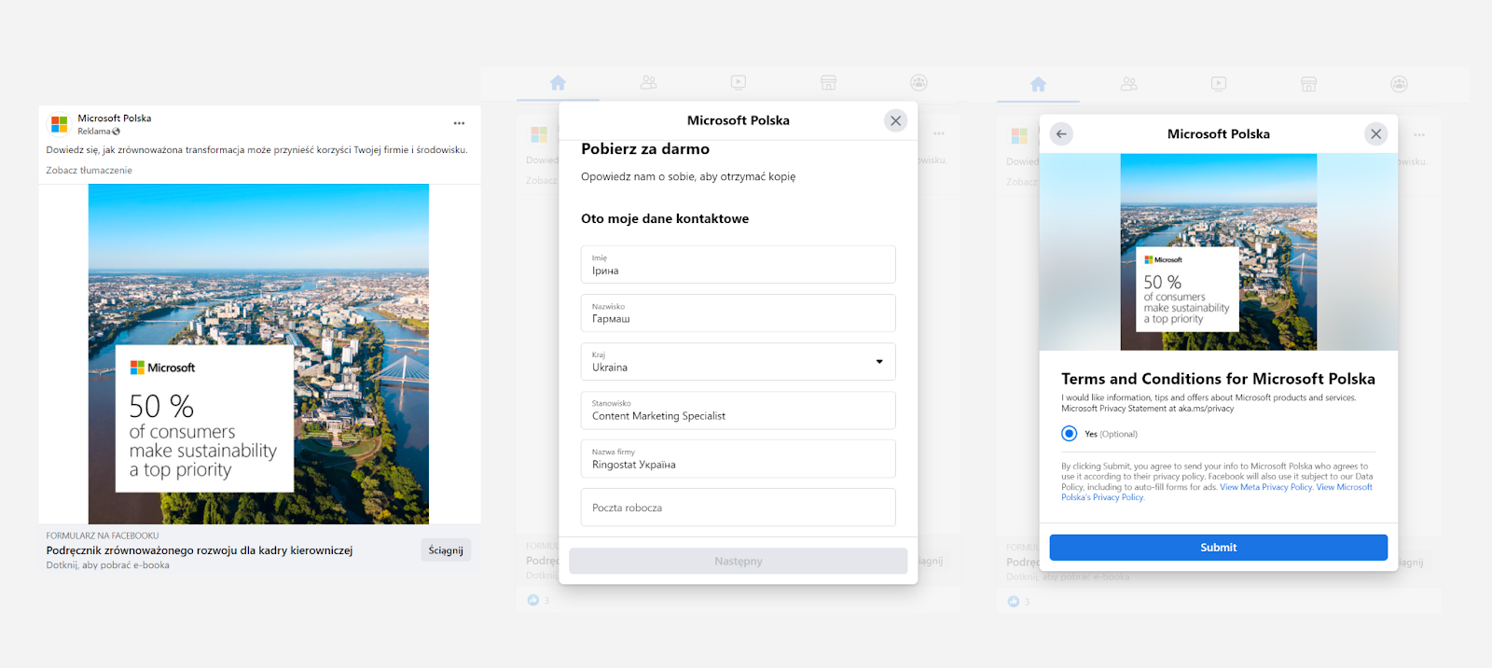
Task: Open View Meta Privacy Policy link
Action: click(1266, 487)
